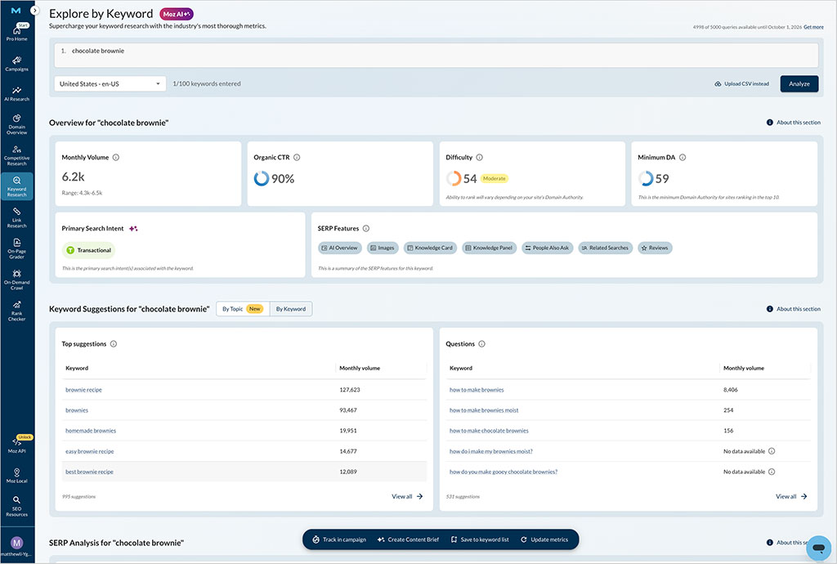The height and width of the screenshot is (564, 837).
Task: Open On-Page Grader in sidebar
Action: [x=16, y=248]
